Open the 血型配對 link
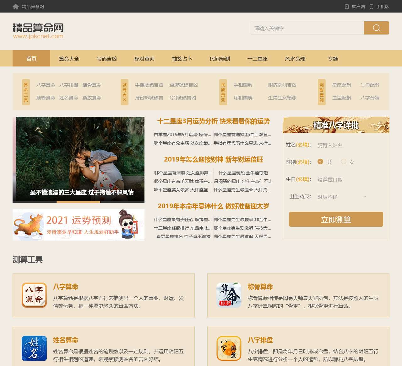 (342, 98)
